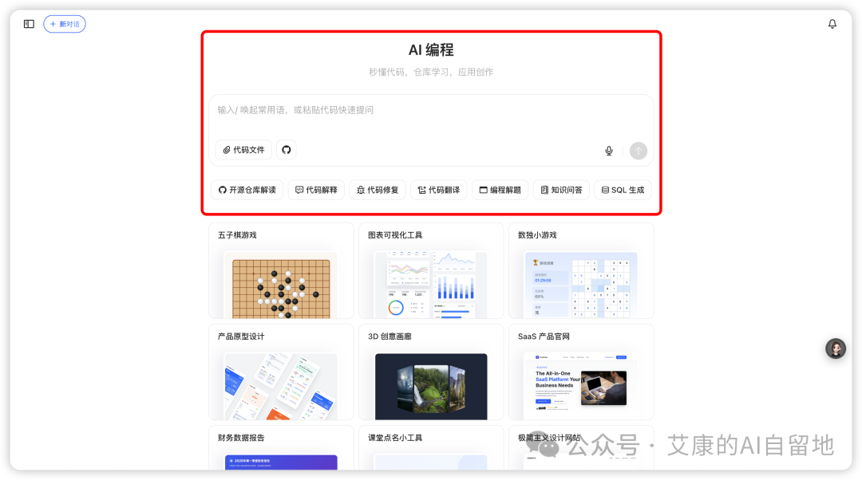Click the GitHub icon button
This screenshot has width=862, height=480.
[x=287, y=150]
